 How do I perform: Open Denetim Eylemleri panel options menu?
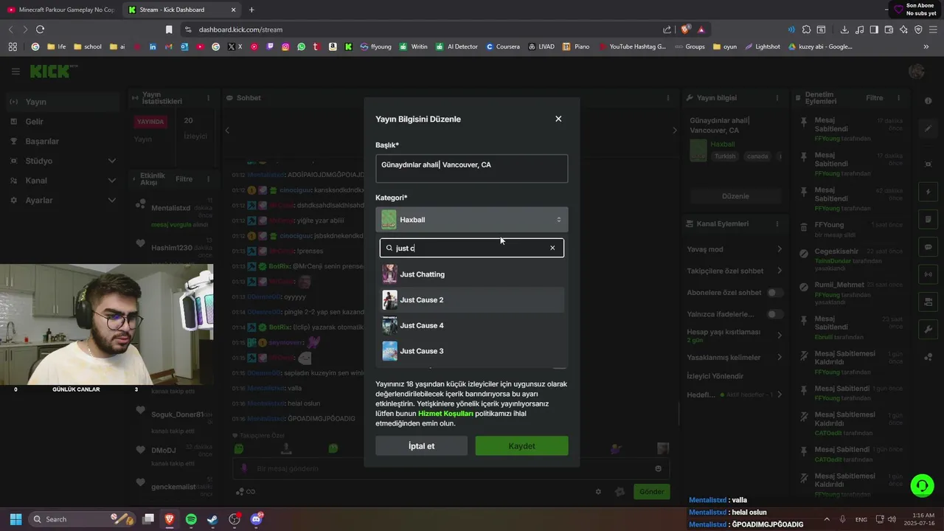(900, 98)
